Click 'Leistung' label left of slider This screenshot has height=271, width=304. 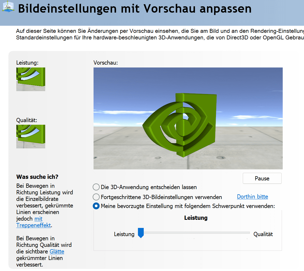[124, 234]
